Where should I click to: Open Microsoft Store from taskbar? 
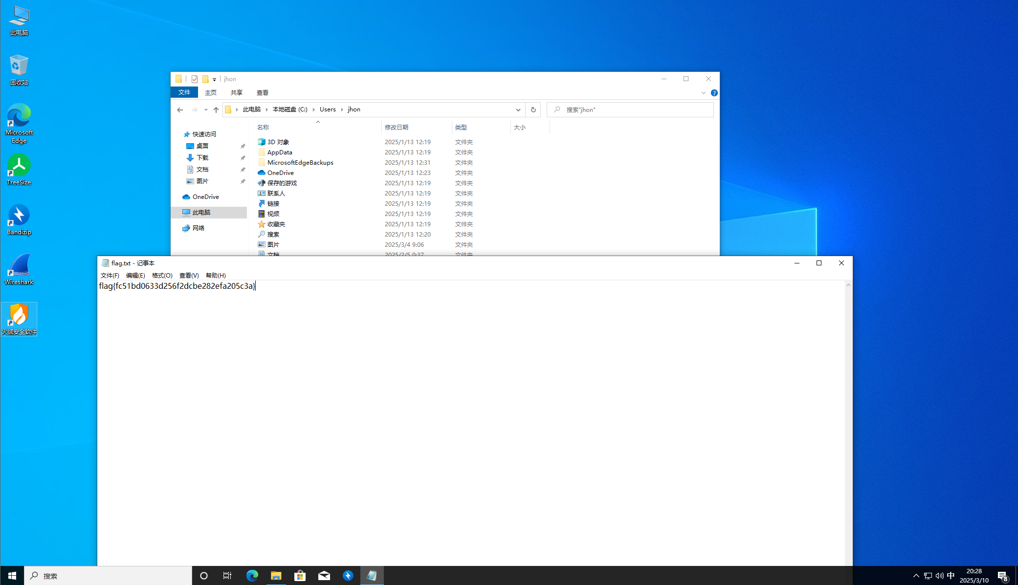pyautogui.click(x=300, y=576)
